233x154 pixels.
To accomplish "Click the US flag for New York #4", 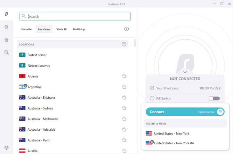I will click(149, 143).
